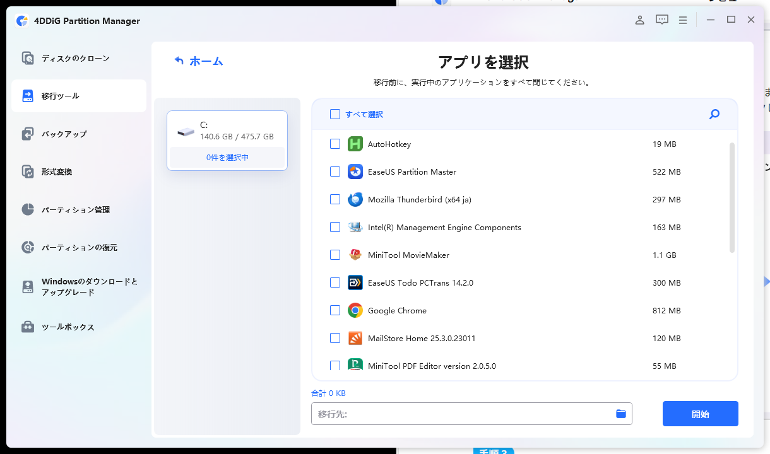Viewport: 770px width, 454px height.
Task: Click the Mozilla Thunderbird app icon
Action: point(355,199)
